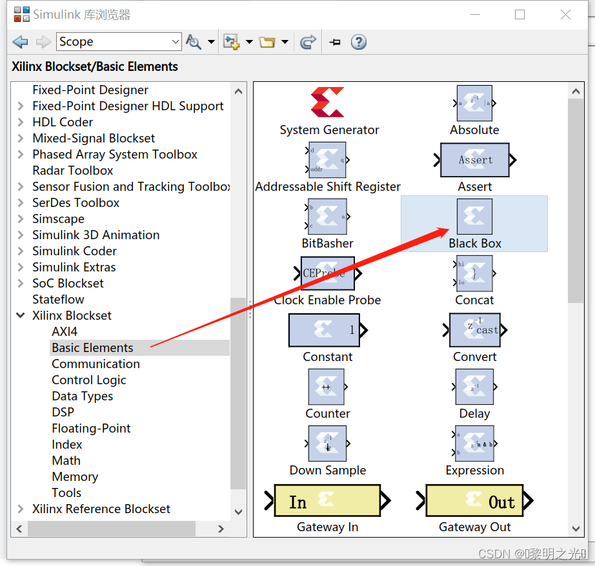
Task: Click the block search icon
Action: click(x=193, y=42)
